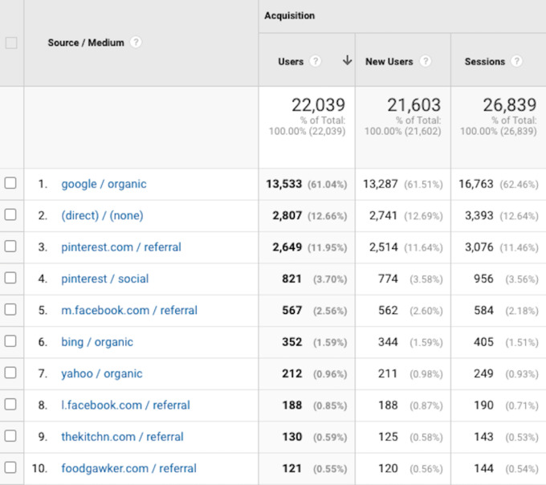546x485 pixels.
Task: Select pinterest social users value 821
Action: 291,279
